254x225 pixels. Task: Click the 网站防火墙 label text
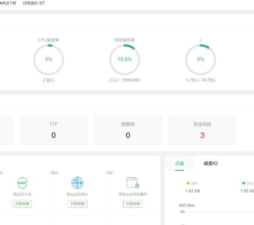22,194
